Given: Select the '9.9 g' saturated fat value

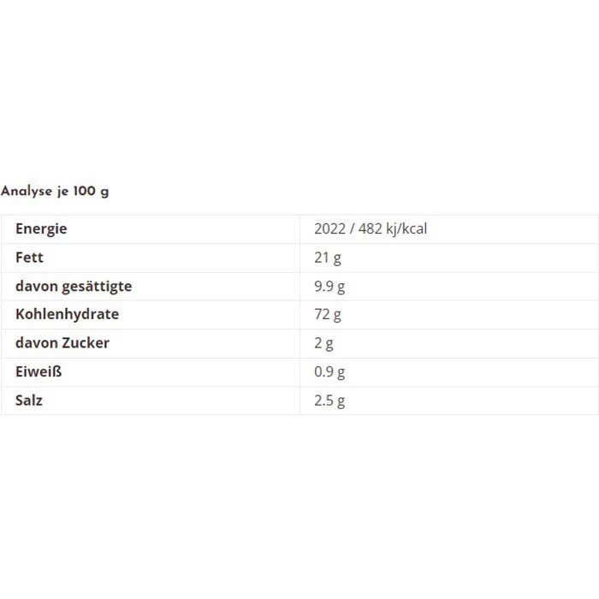Looking at the screenshot, I should click(330, 286).
